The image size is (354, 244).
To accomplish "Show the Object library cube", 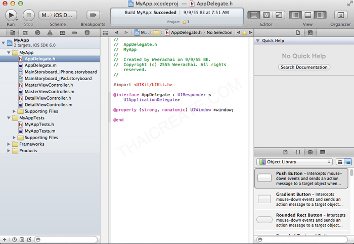I will pos(310,152).
